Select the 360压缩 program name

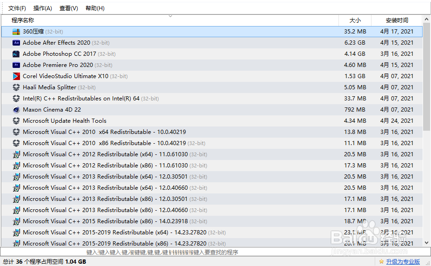click(x=33, y=32)
